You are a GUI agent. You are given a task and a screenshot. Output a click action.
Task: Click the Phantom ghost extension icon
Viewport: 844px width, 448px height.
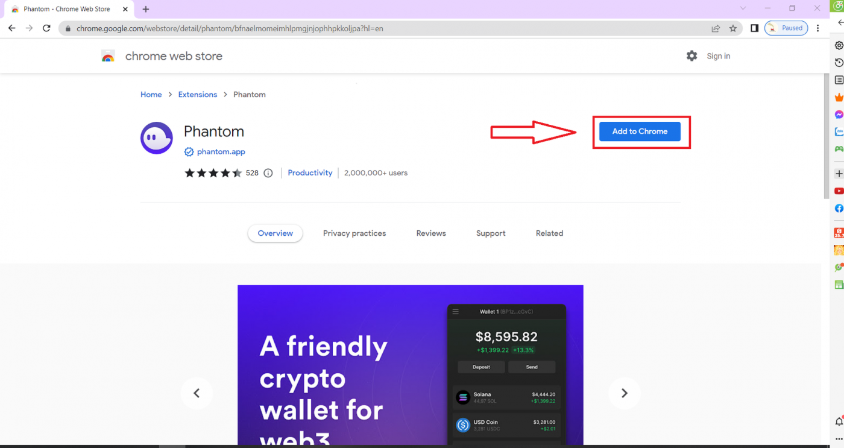(x=157, y=138)
